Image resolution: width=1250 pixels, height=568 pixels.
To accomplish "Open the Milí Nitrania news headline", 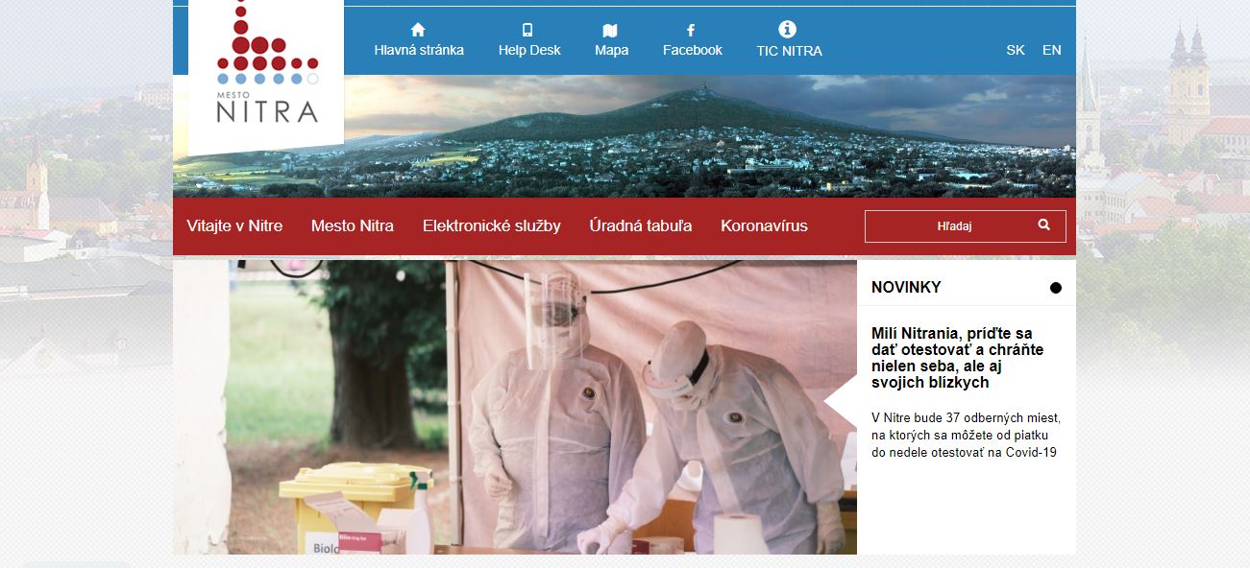I will [957, 358].
